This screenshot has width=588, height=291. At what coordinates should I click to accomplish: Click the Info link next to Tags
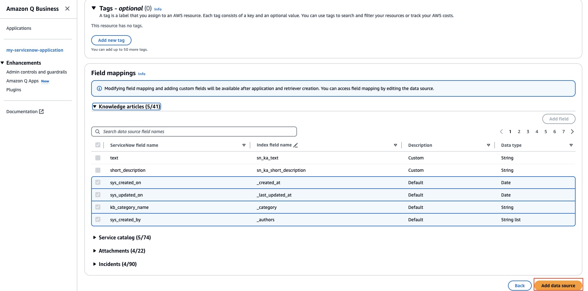pos(158,9)
